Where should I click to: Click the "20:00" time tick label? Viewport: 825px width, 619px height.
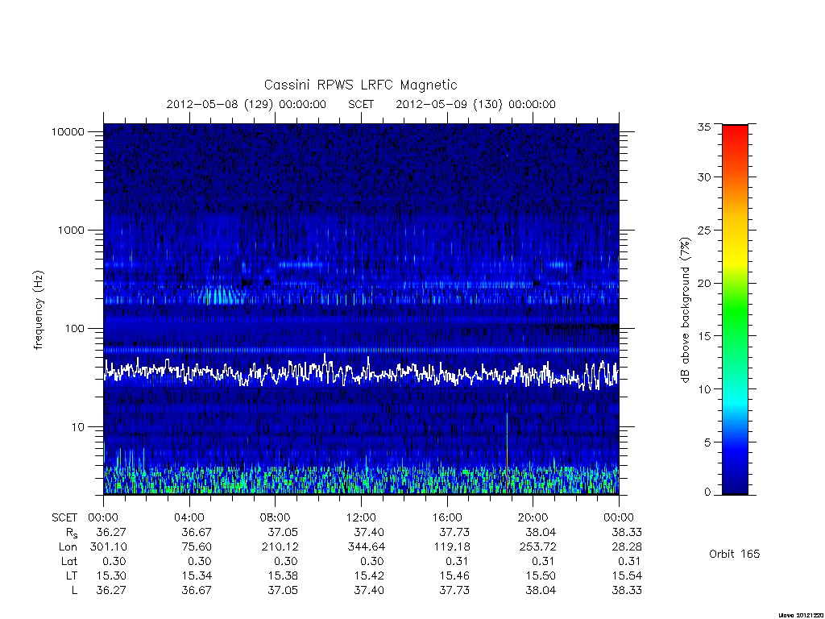(533, 517)
